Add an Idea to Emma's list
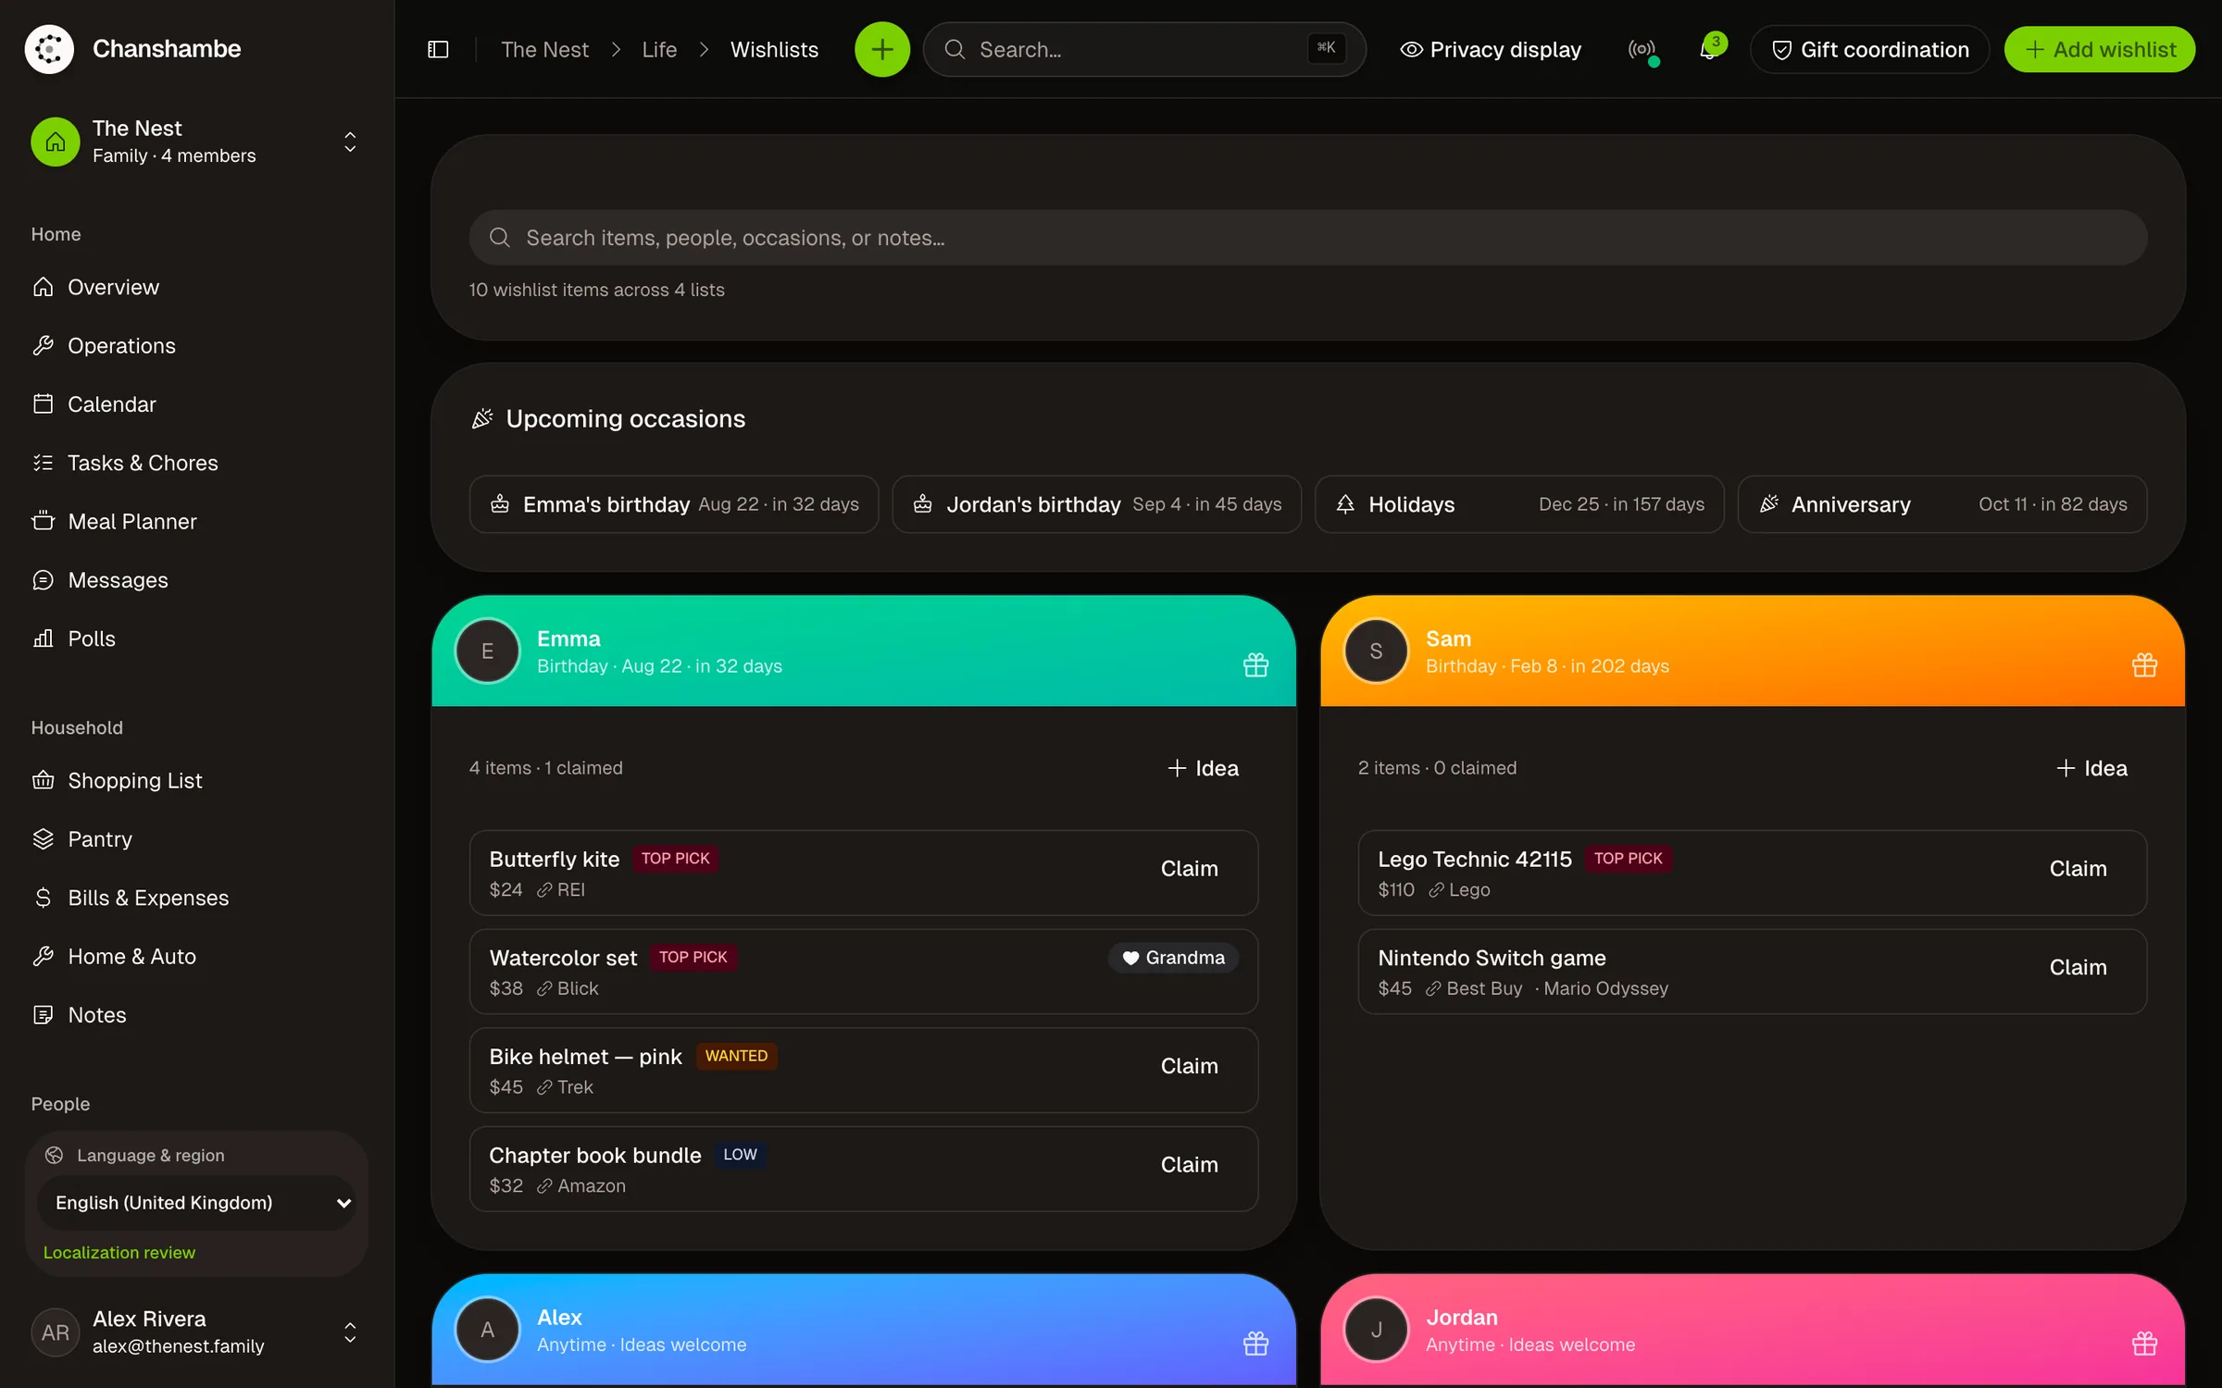This screenshot has width=2222, height=1388. pos(1203,768)
